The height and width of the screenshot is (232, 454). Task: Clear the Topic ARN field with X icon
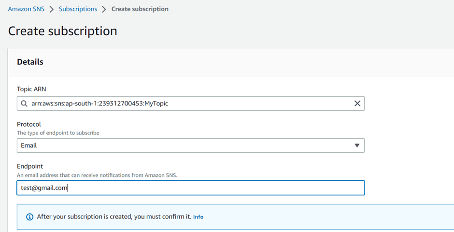pyautogui.click(x=357, y=103)
